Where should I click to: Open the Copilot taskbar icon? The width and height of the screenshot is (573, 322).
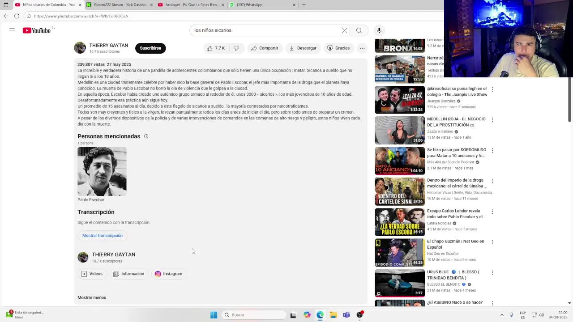(x=307, y=315)
